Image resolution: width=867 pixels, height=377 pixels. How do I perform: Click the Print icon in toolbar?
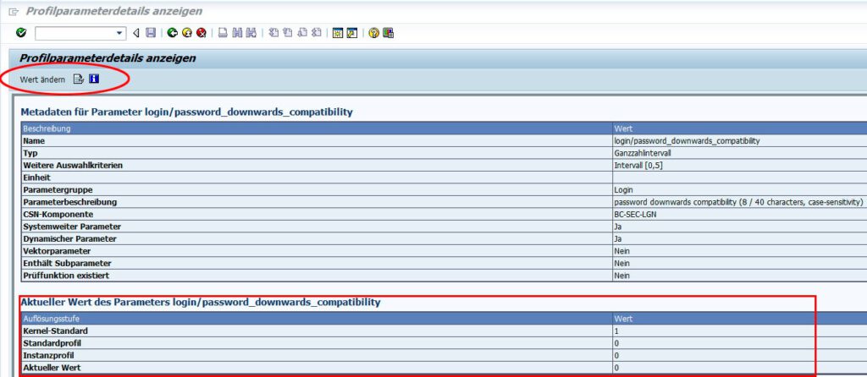click(x=223, y=33)
